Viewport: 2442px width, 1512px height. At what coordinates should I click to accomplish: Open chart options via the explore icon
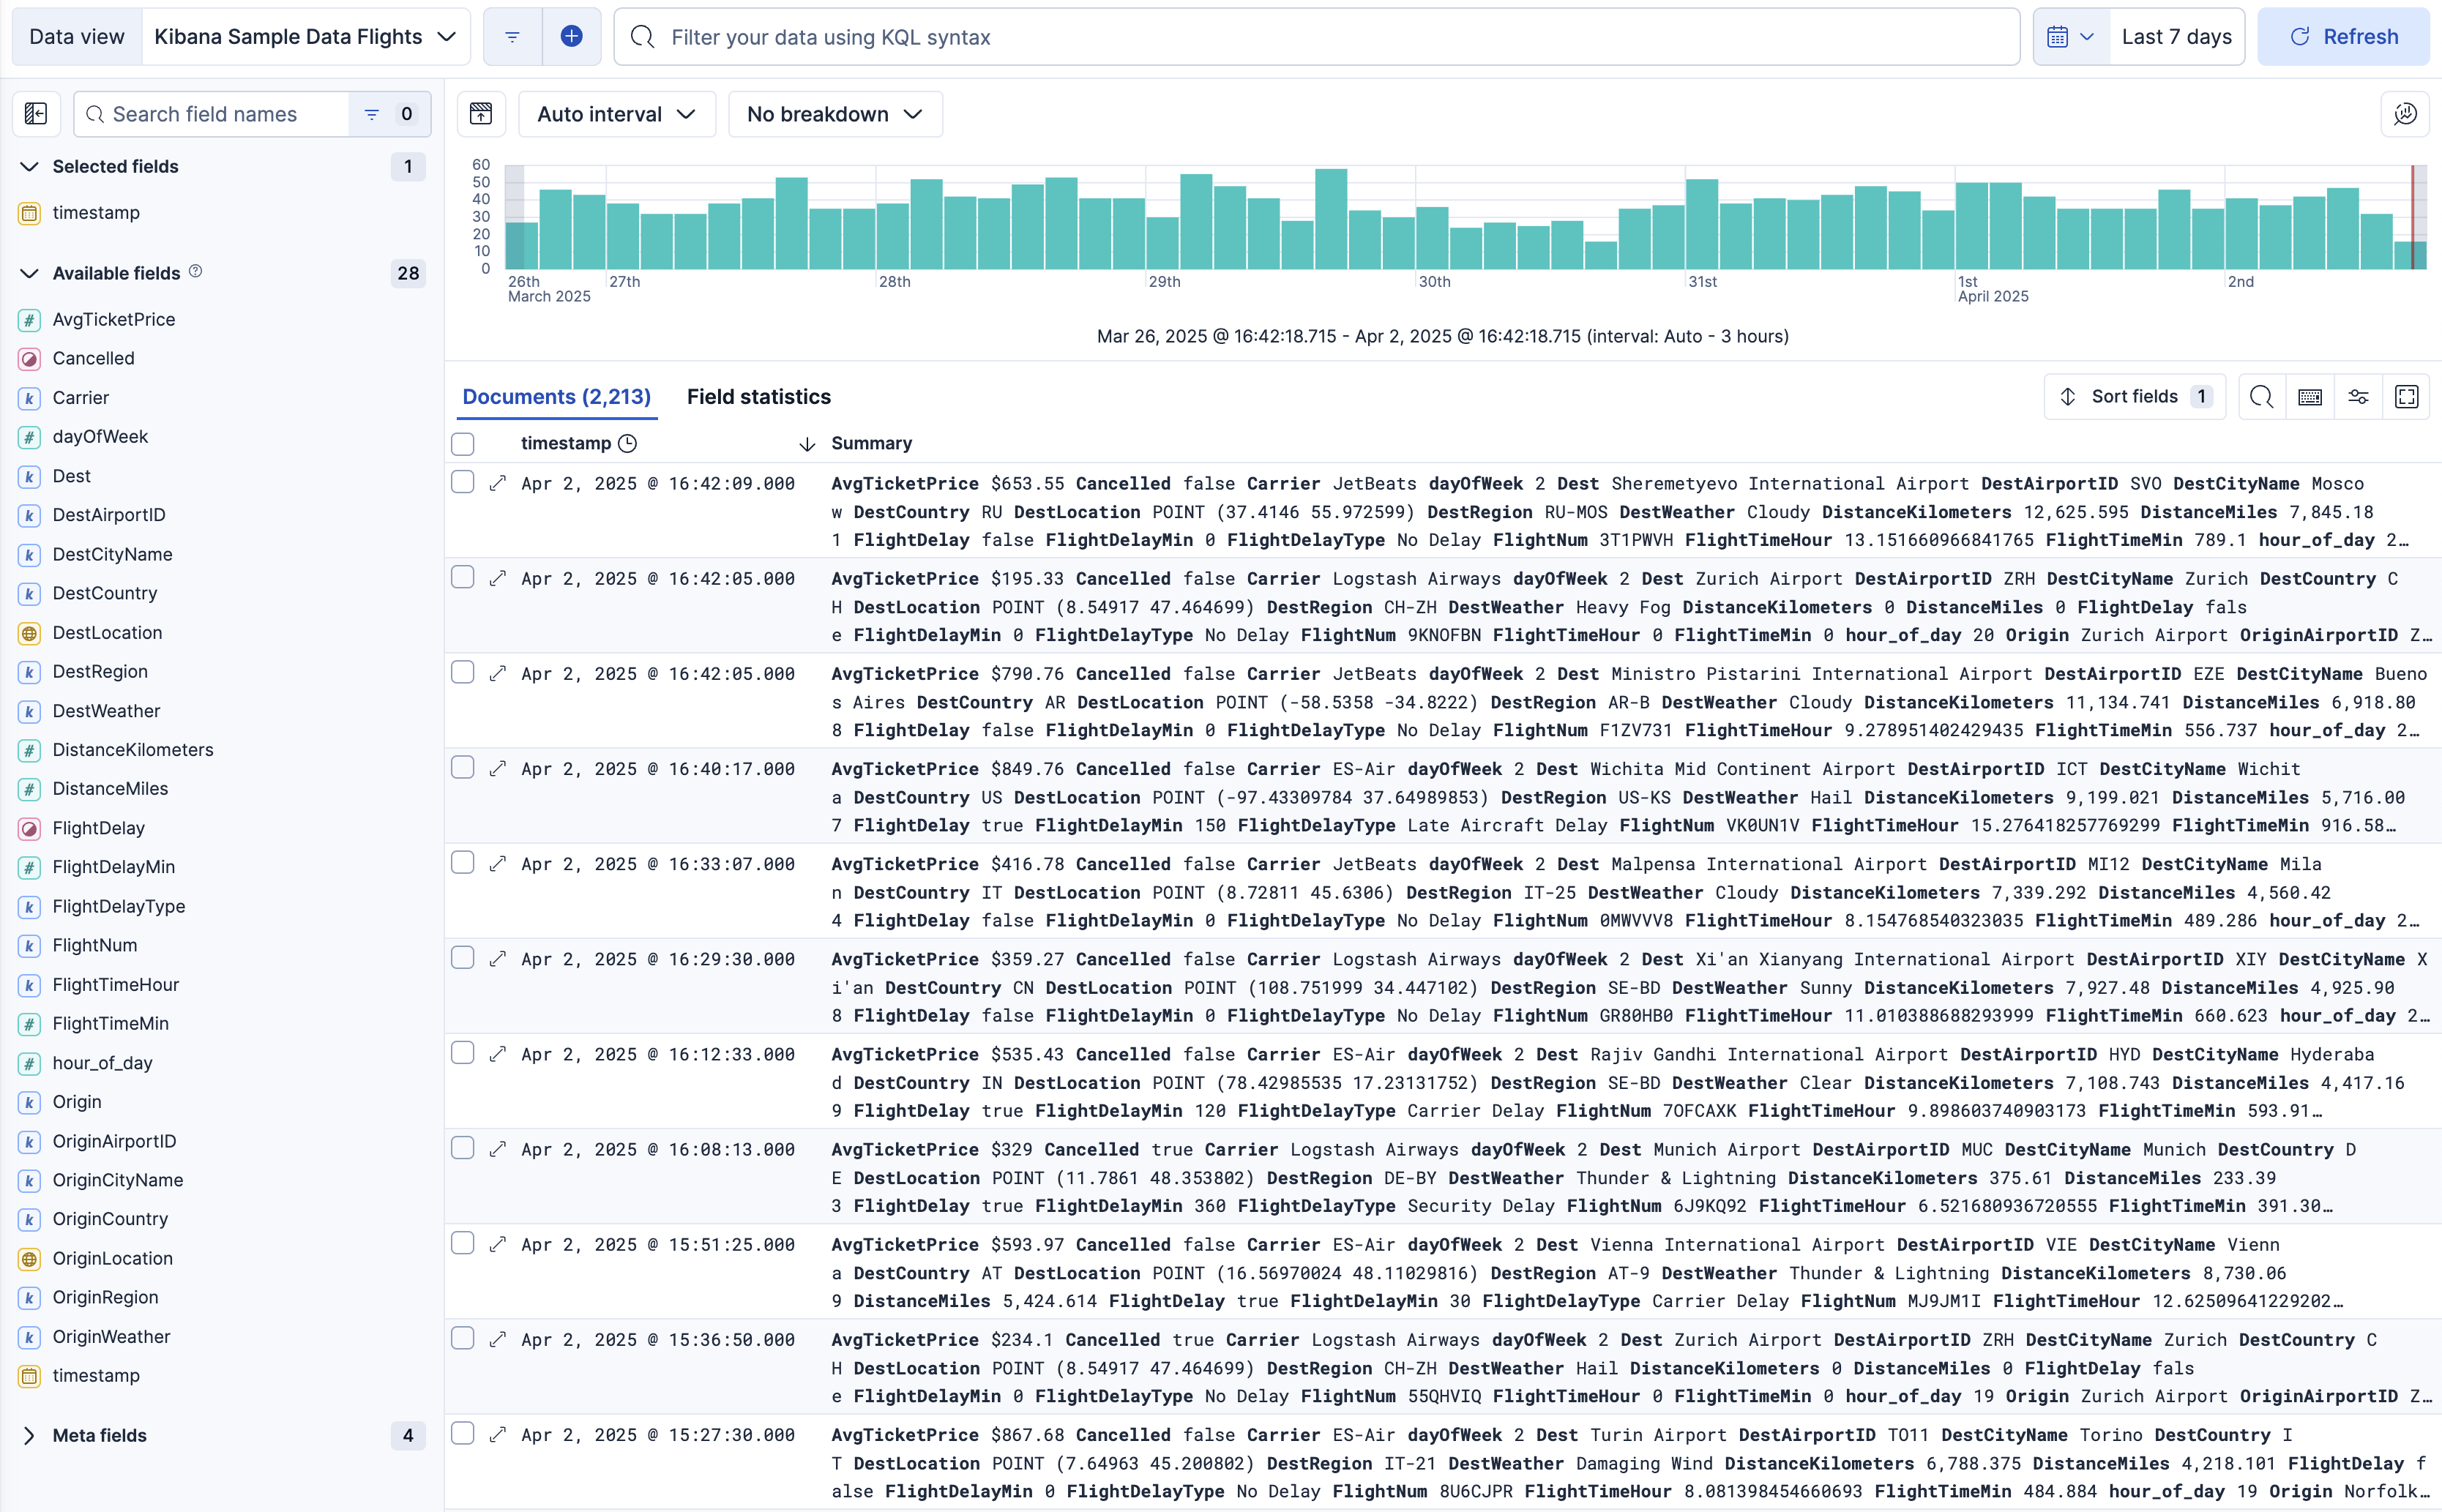(x=2405, y=113)
